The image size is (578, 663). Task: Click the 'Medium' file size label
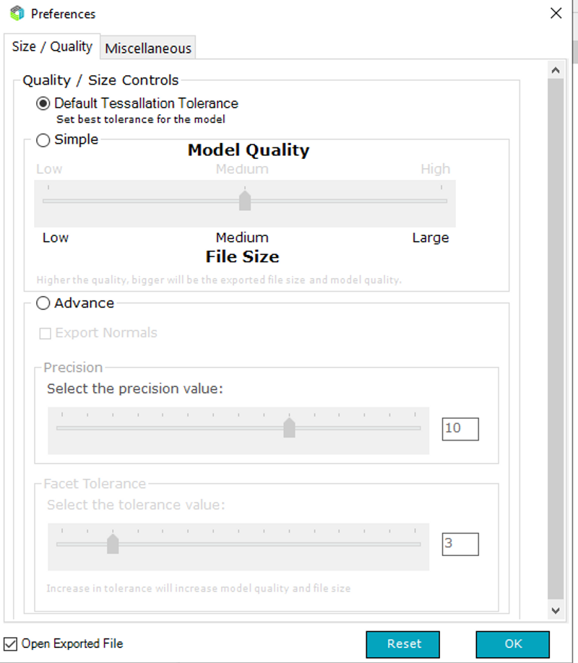[x=242, y=238]
